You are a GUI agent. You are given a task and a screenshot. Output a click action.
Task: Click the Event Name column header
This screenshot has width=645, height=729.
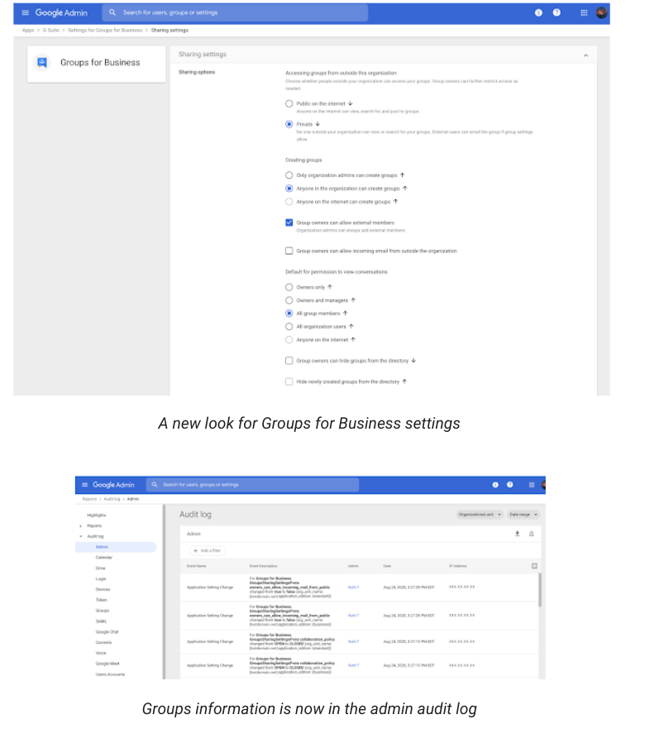197,566
